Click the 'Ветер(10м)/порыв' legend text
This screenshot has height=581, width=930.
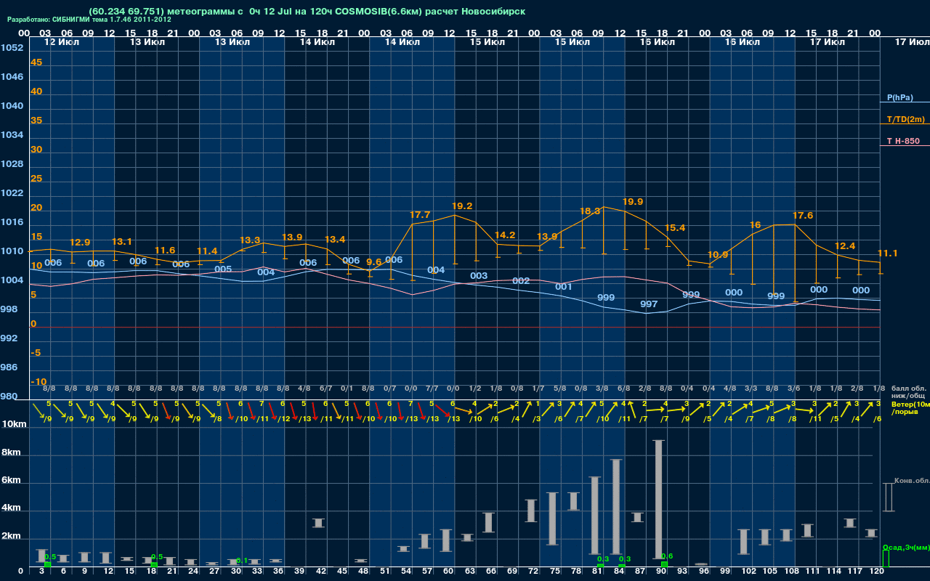(x=910, y=407)
